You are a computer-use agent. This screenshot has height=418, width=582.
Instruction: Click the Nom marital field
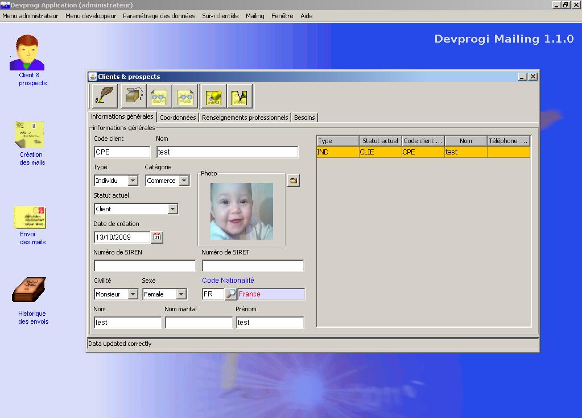(199, 323)
